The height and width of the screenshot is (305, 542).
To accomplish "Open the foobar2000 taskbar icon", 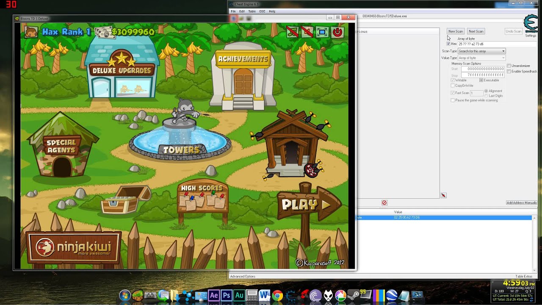I will (x=329, y=295).
